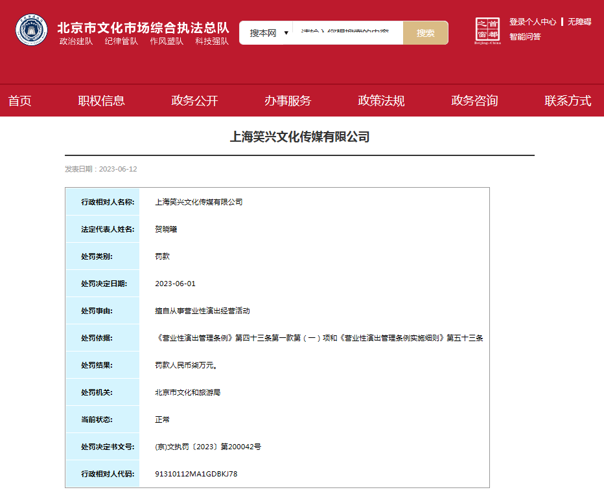Click the slogan text 科技强队

(x=212, y=41)
